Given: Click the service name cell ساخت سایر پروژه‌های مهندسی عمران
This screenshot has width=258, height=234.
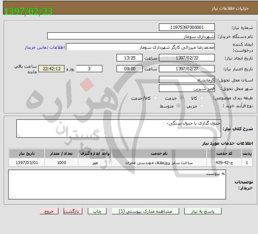Looking at the screenshot, I should (159, 163).
